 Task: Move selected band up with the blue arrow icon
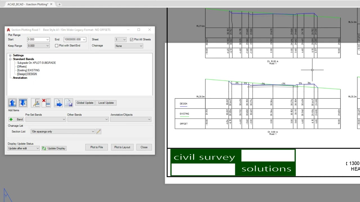coord(13,103)
